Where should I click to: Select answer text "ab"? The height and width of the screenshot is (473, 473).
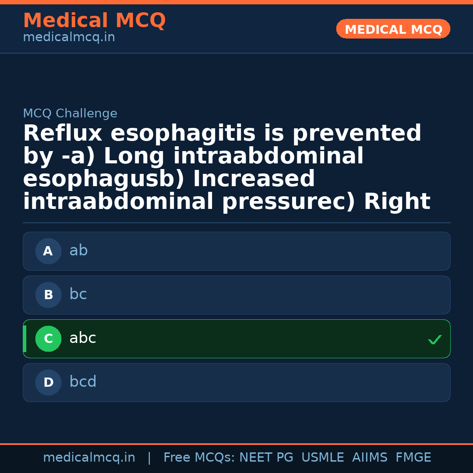coord(78,251)
